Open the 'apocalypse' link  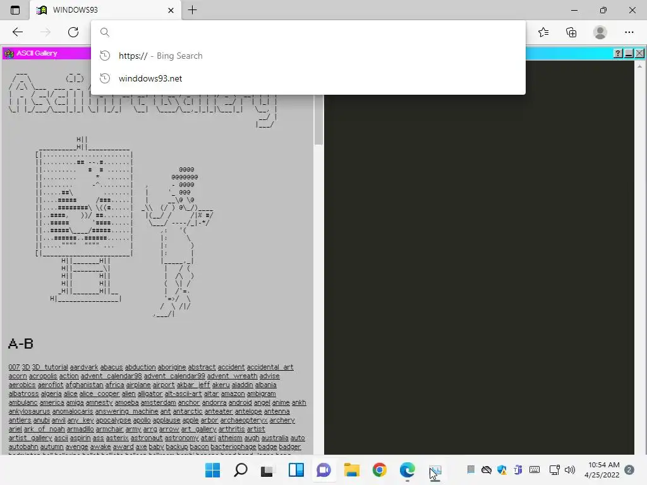[113, 420]
